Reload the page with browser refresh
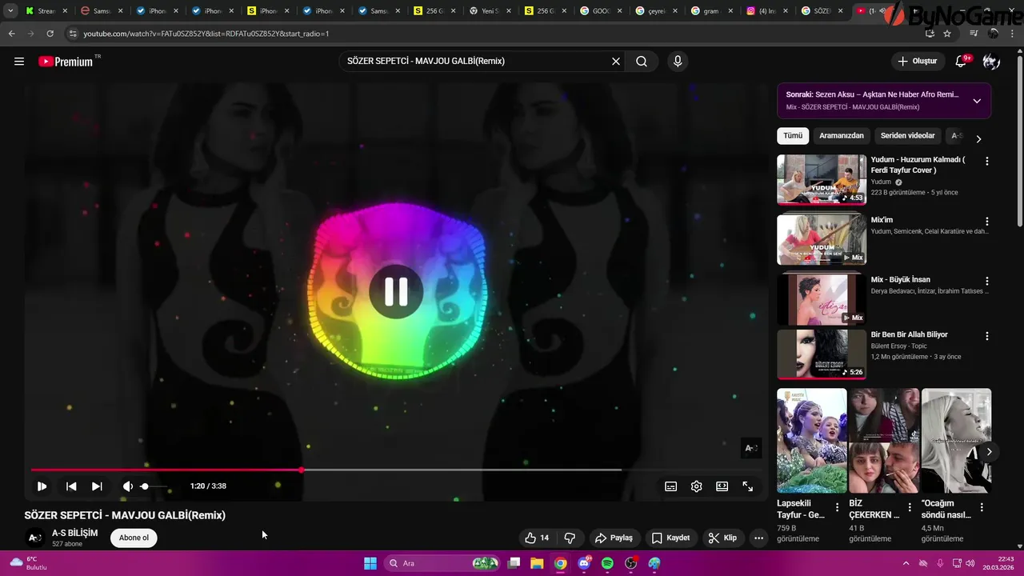 [x=50, y=34]
